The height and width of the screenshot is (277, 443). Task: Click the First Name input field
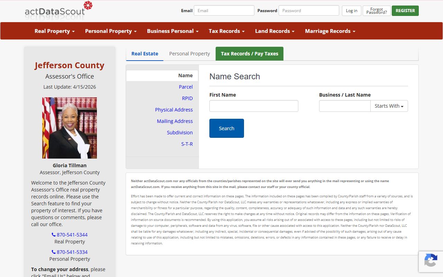click(x=254, y=106)
